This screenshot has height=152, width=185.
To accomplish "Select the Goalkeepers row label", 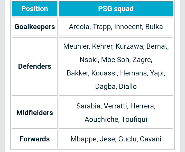I will tap(35, 27).
